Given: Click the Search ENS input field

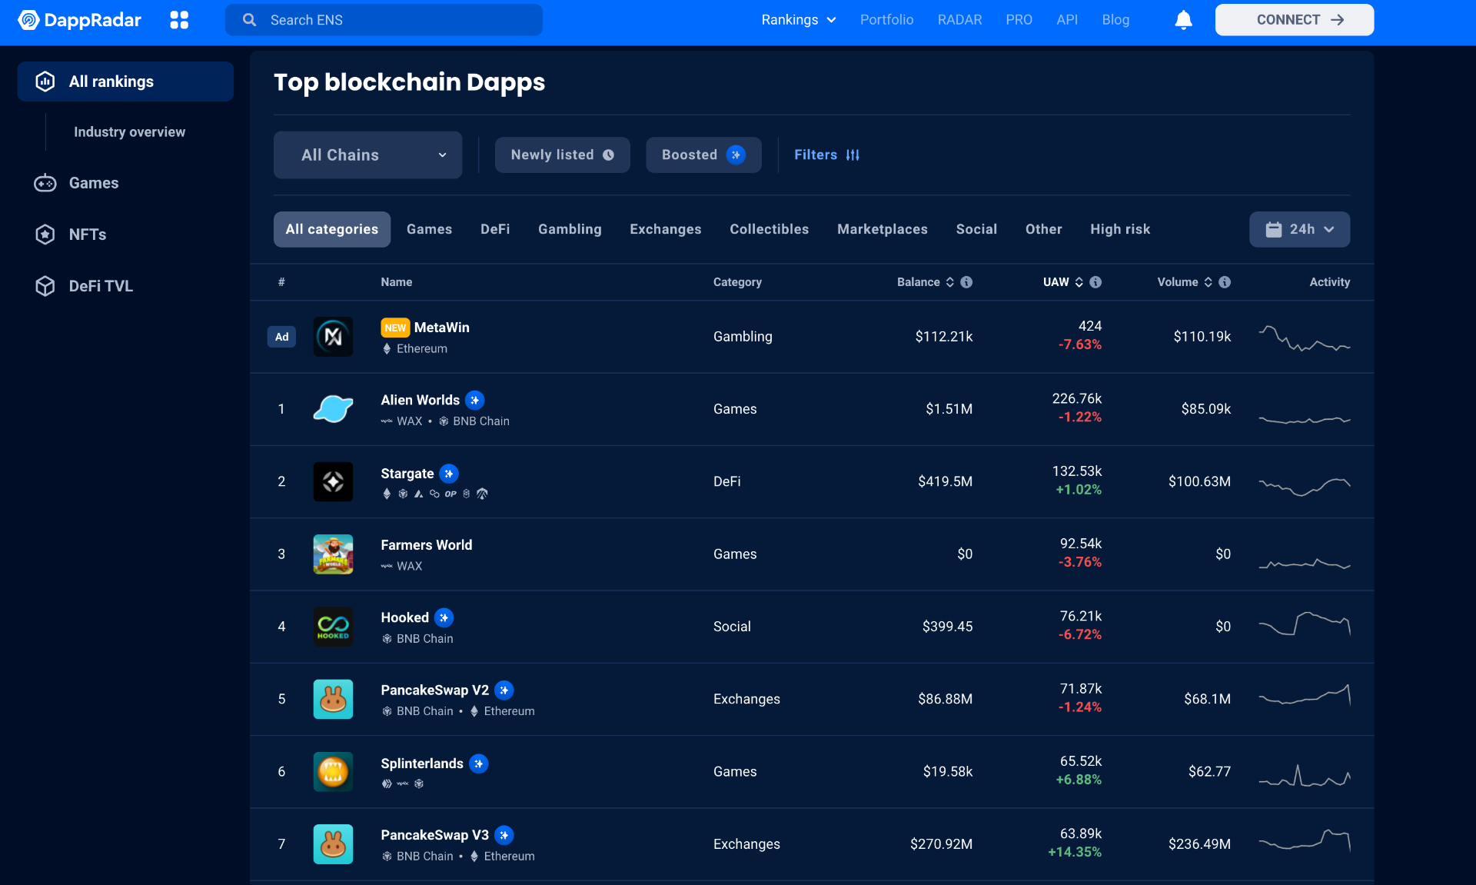Looking at the screenshot, I should point(384,20).
